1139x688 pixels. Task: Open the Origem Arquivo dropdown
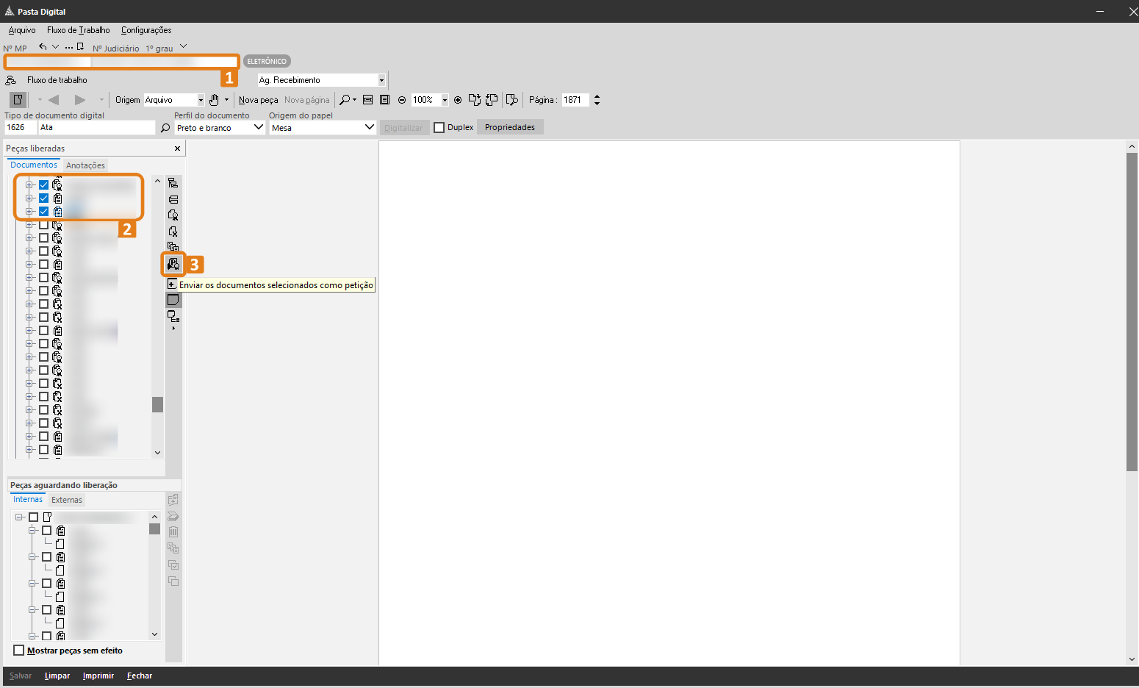coord(201,100)
